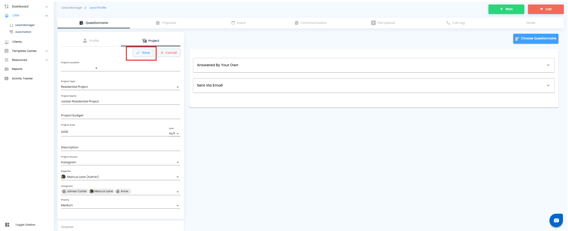Click the Template Center icon

tap(7, 51)
